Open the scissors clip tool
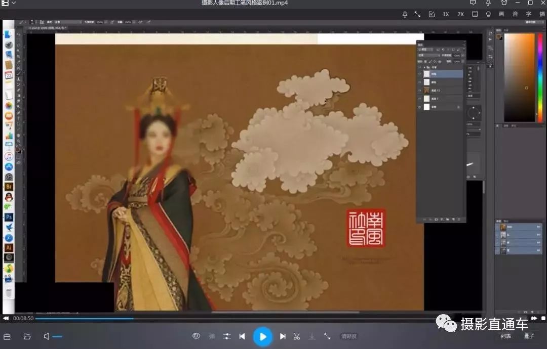Viewport: 547px width, 349px height. tap(297, 336)
